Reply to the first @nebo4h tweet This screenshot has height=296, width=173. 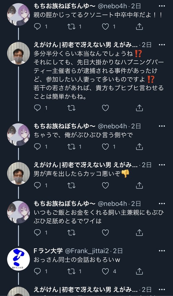[37, 27]
